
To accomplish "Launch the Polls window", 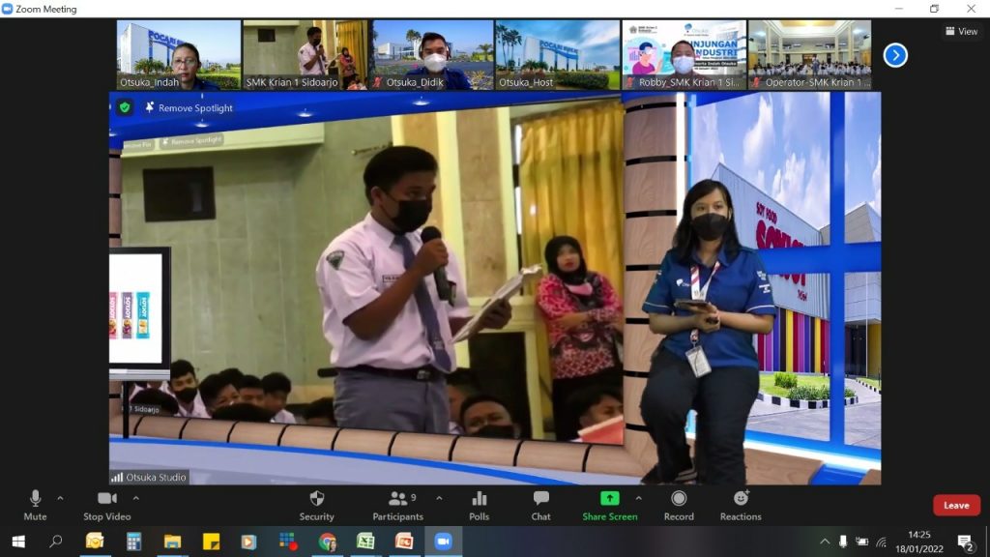I will point(479,505).
